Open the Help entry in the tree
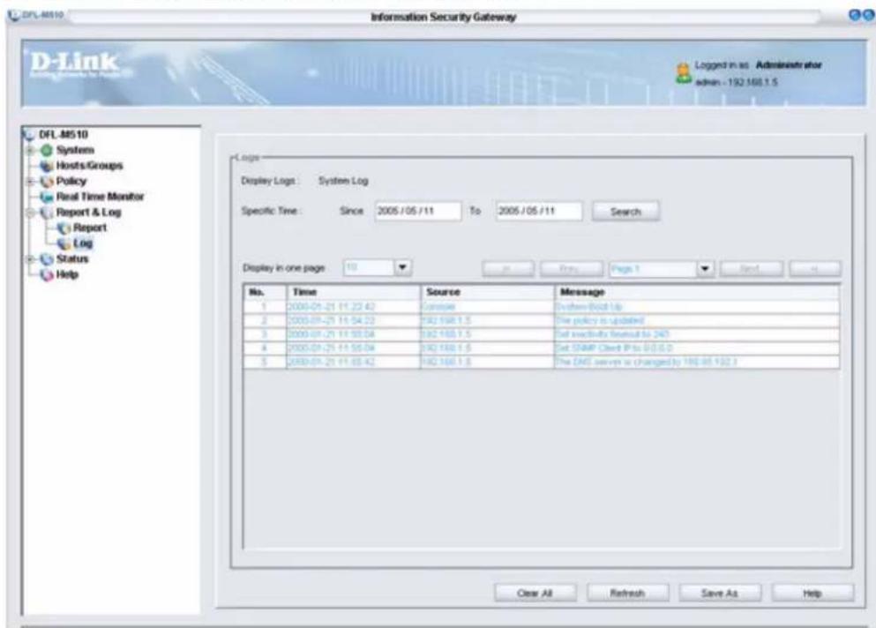This screenshot has height=628, width=876. click(67, 275)
